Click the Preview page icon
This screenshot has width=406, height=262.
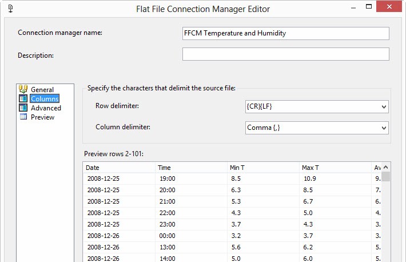click(x=23, y=117)
